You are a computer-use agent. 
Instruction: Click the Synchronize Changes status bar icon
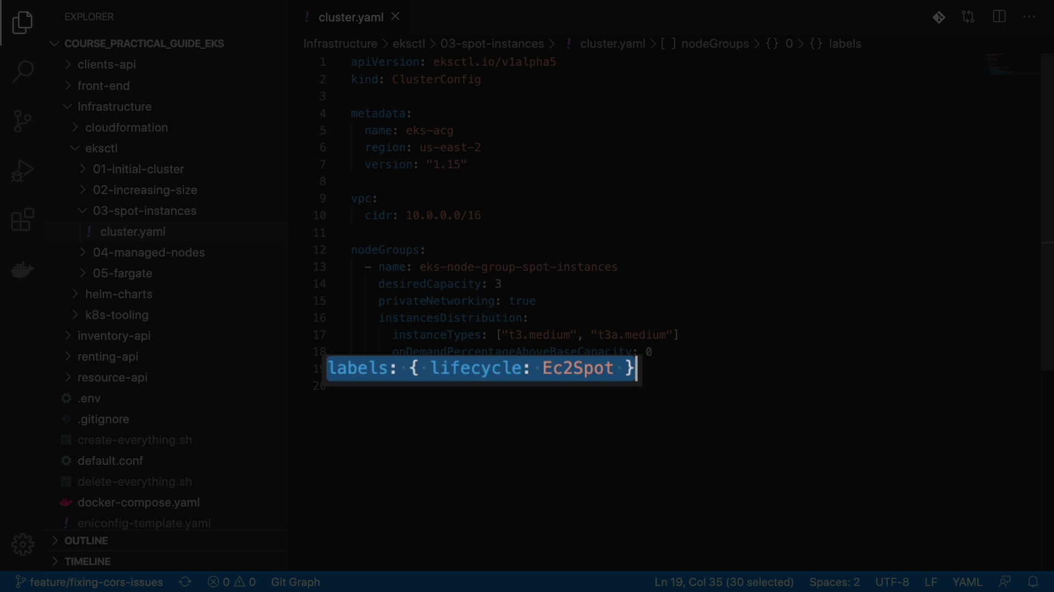point(185,582)
